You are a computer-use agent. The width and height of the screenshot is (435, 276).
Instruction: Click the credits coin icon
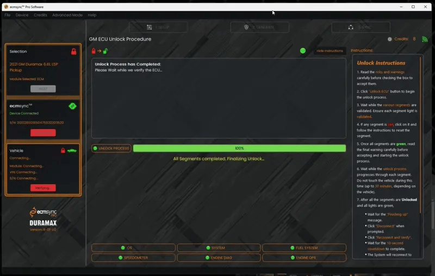click(389, 39)
